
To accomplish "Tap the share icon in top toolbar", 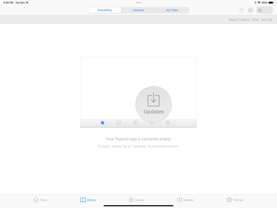I will (x=241, y=10).
